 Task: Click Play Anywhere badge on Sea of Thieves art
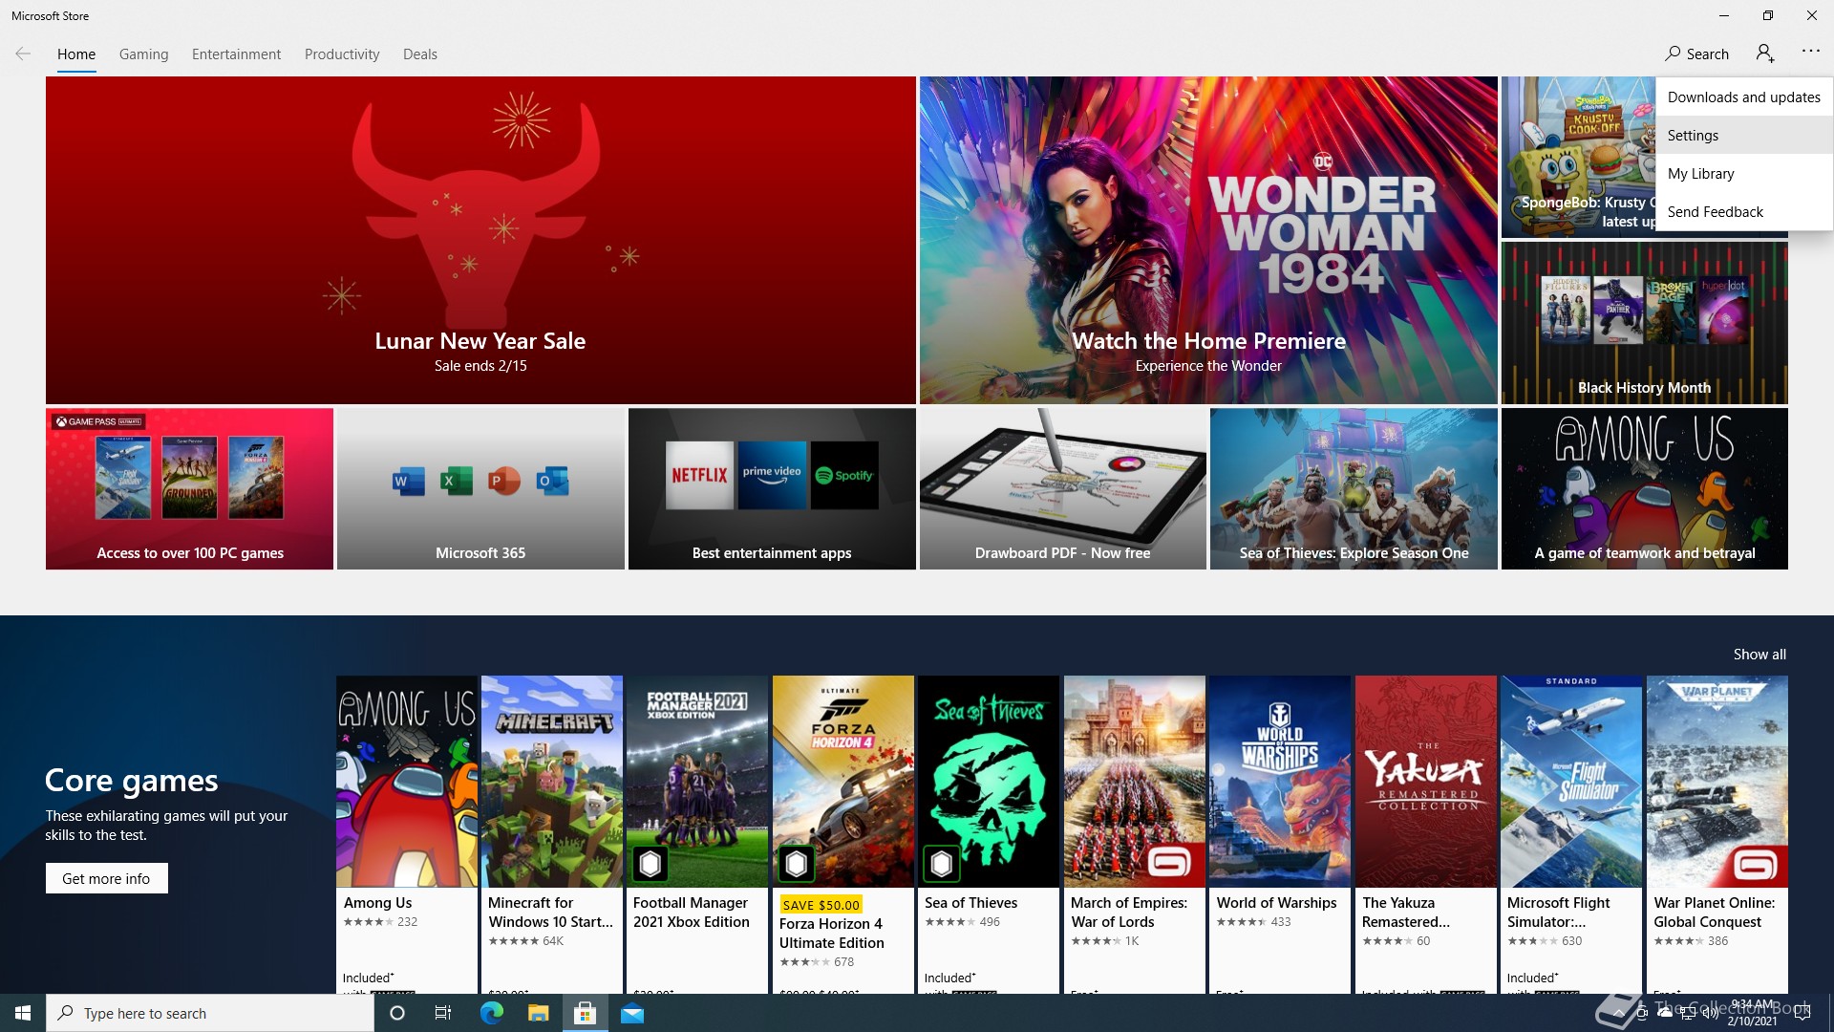[942, 864]
